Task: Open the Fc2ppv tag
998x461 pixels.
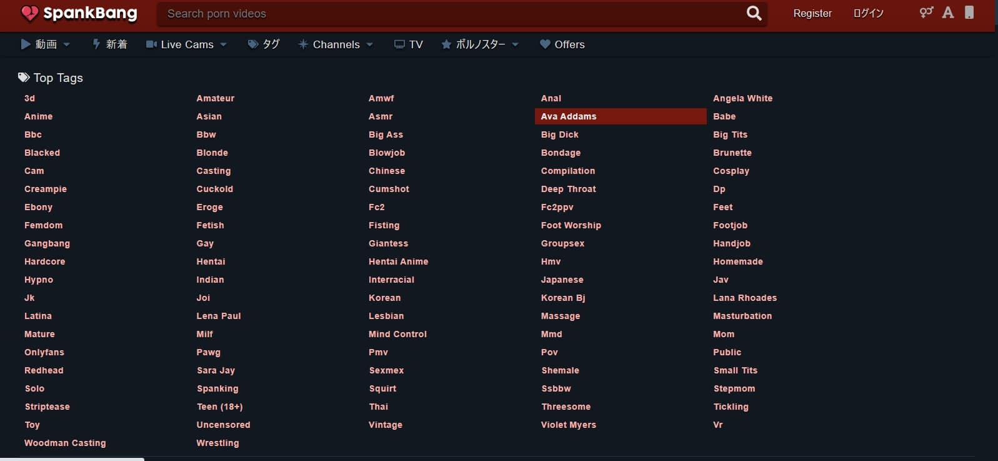Action: (x=557, y=207)
